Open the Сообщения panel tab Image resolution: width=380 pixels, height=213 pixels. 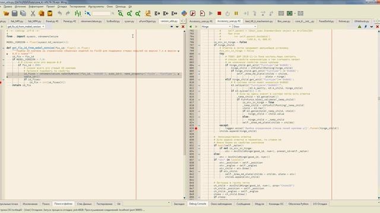[x=243, y=204]
